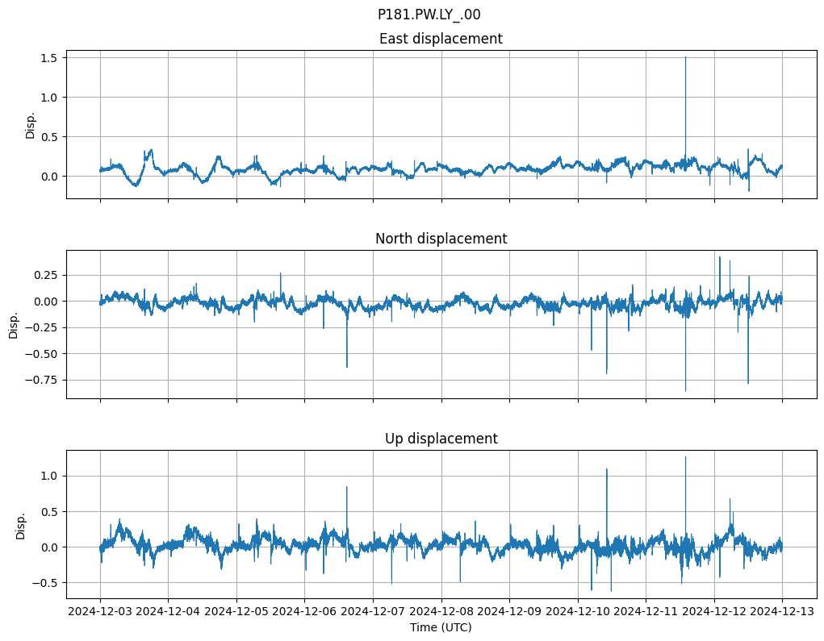Image resolution: width=824 pixels, height=641 pixels.
Task: Click the -0.75 tick on North plot
Action: [41, 380]
